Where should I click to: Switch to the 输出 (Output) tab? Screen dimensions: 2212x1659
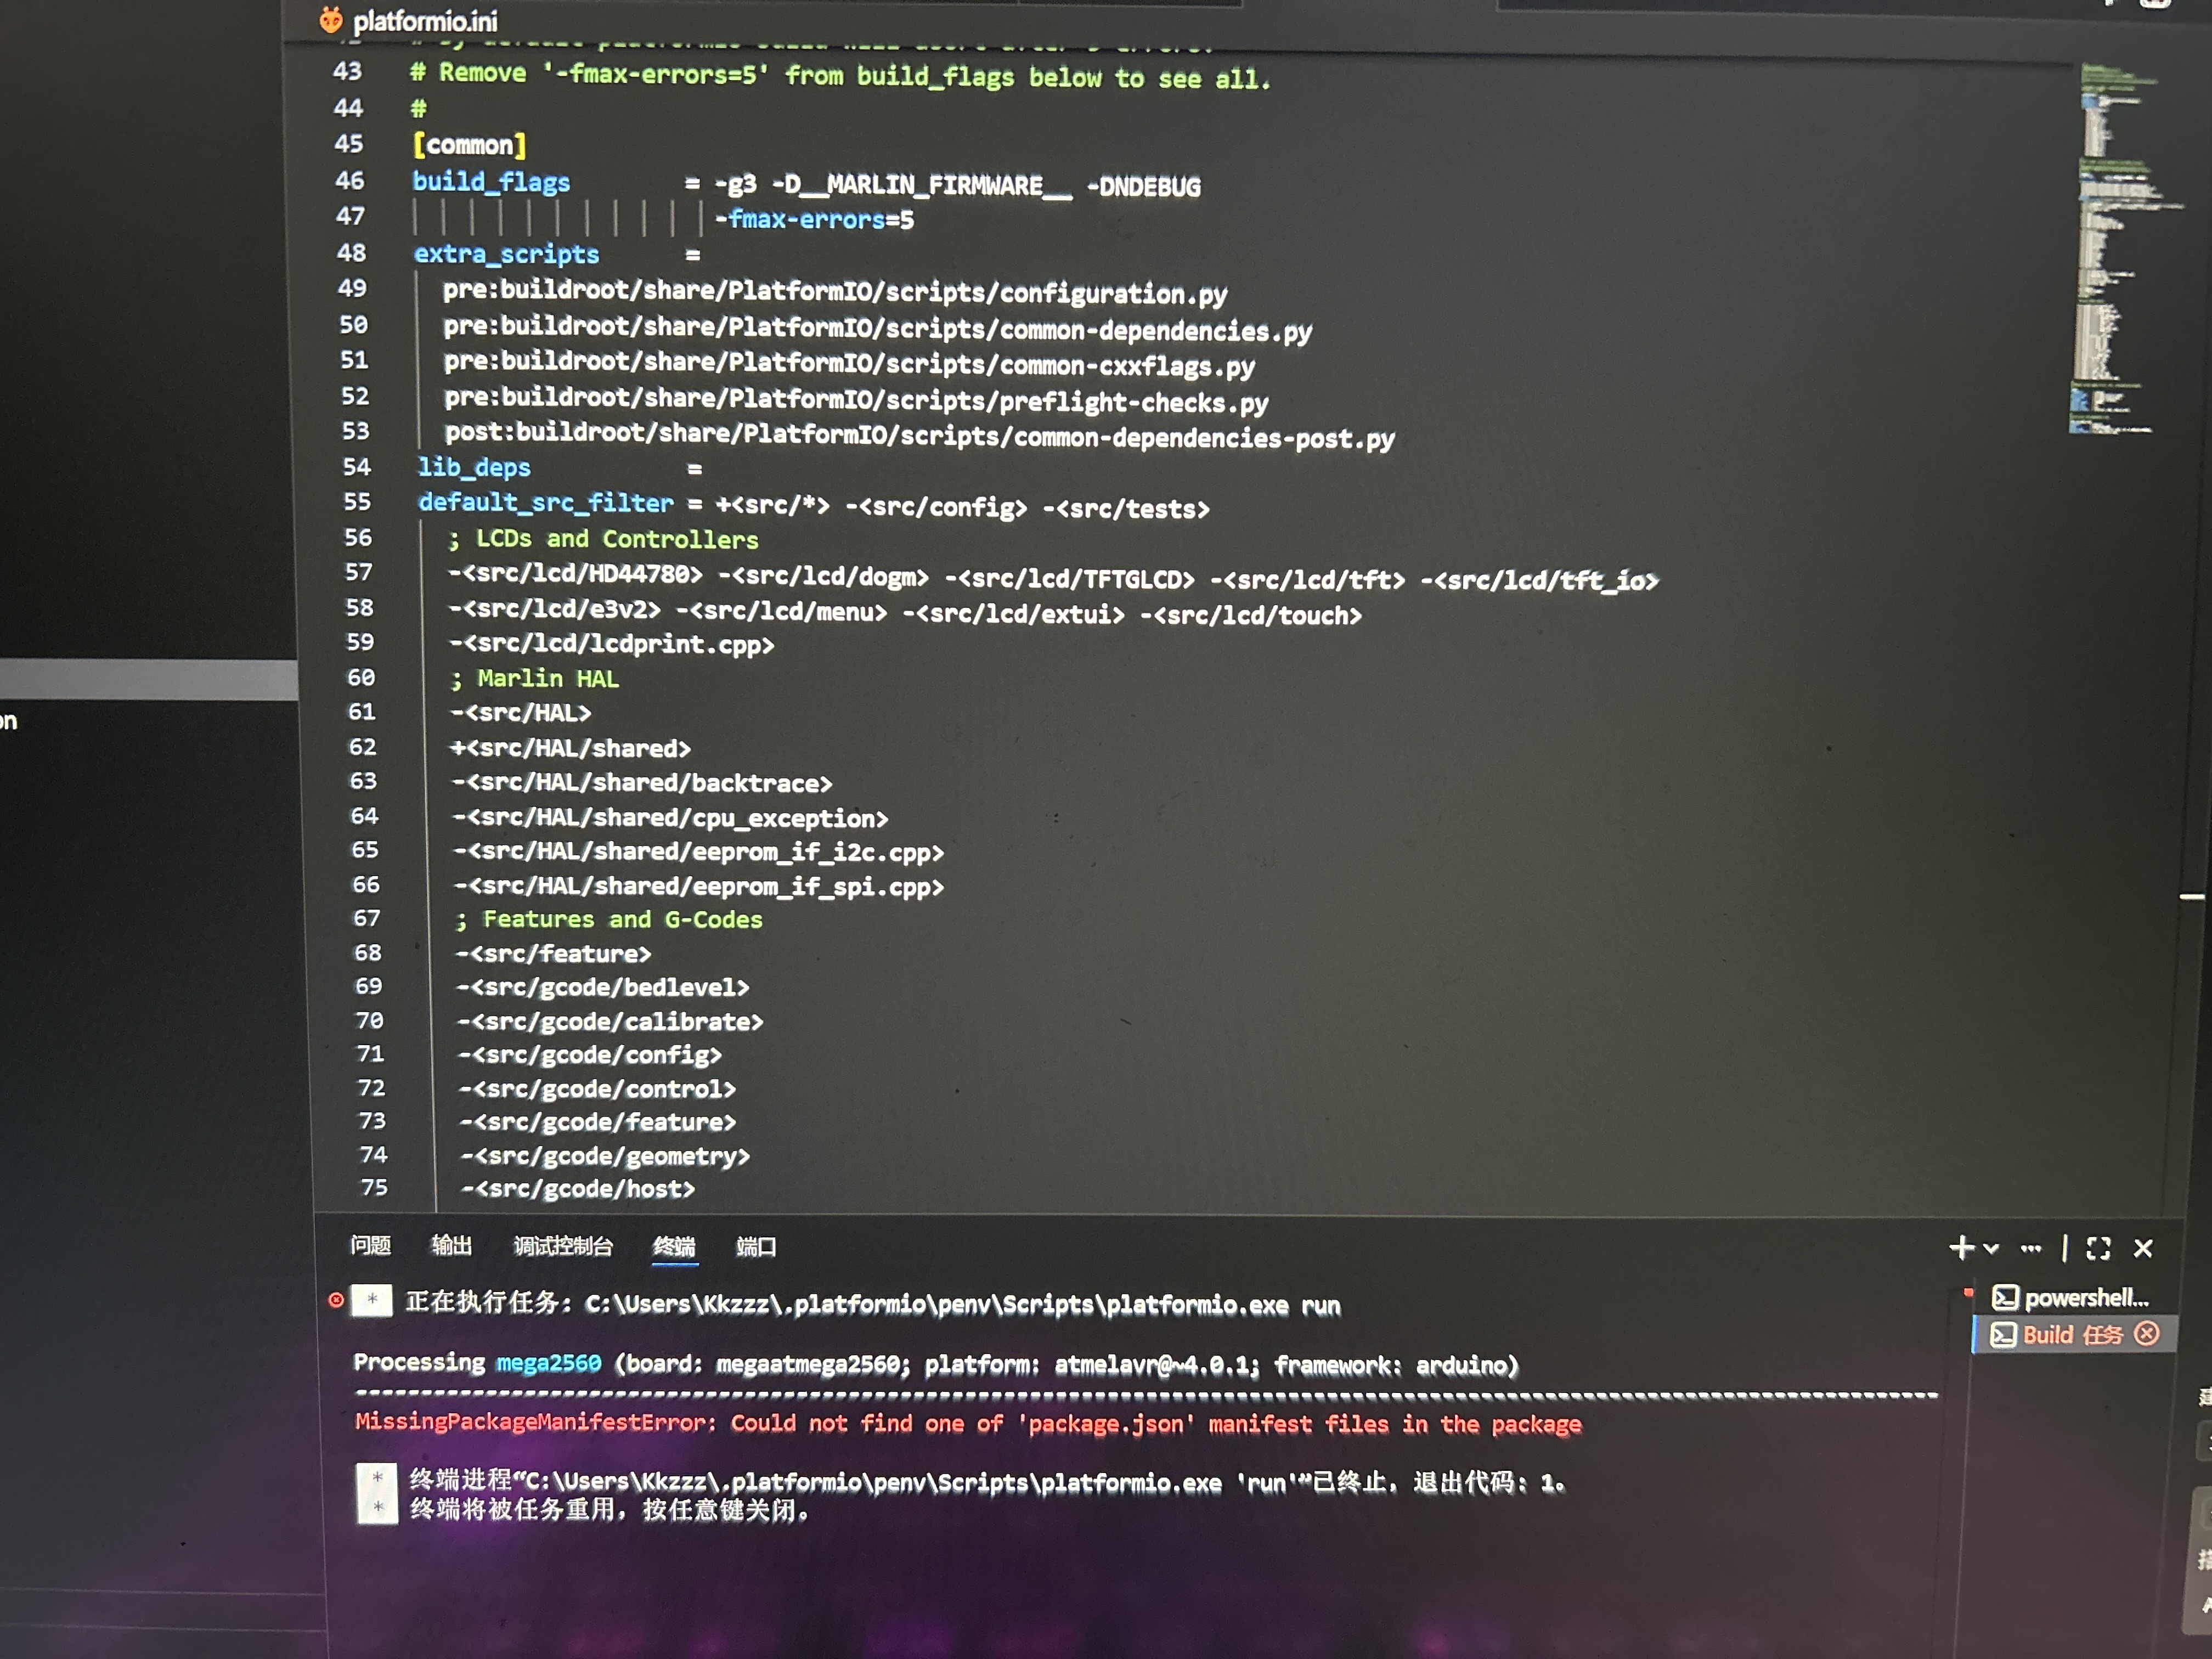[x=451, y=1245]
